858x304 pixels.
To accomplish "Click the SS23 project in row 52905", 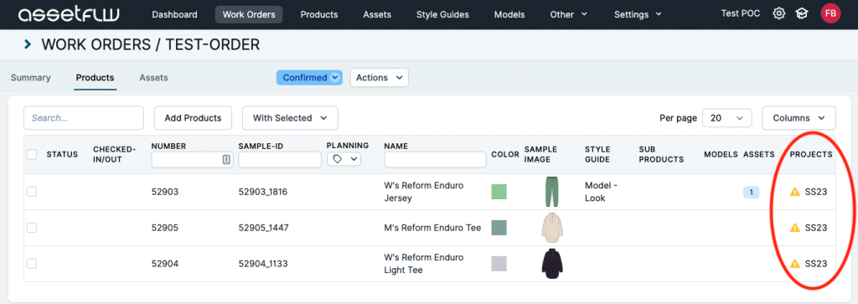I will click(816, 228).
